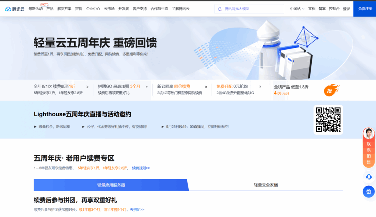Click the arrow icon on the 拼团GO promo

(x=147, y=87)
